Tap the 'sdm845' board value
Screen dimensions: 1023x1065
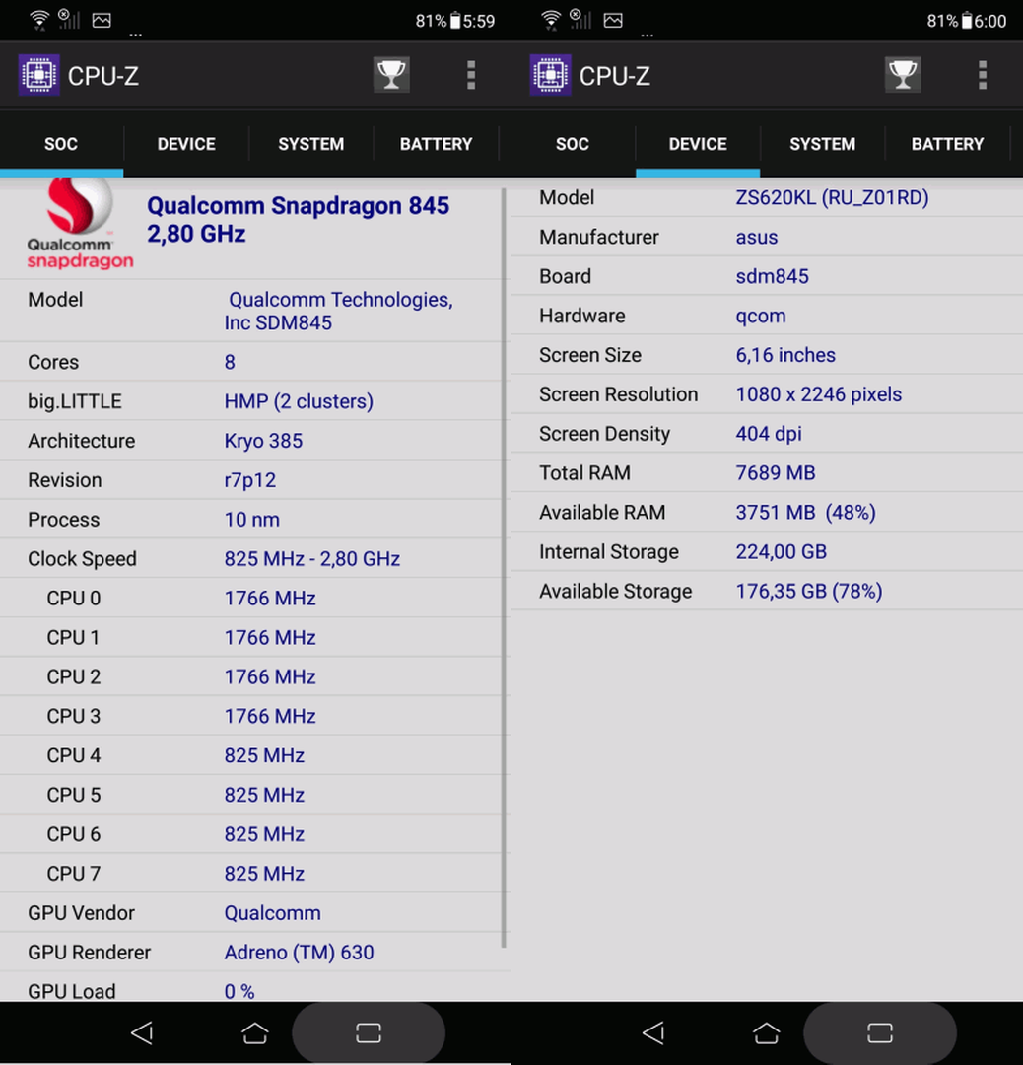(x=773, y=276)
